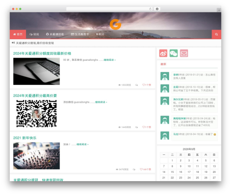Go to the 首页 home tab

pos(18,34)
